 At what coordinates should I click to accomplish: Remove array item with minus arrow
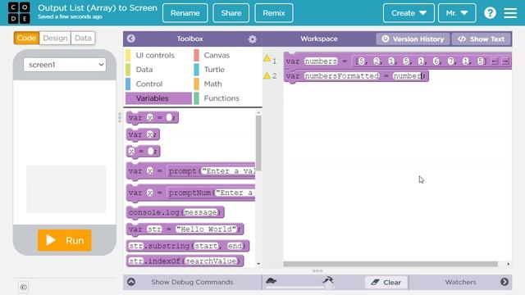tap(495, 61)
